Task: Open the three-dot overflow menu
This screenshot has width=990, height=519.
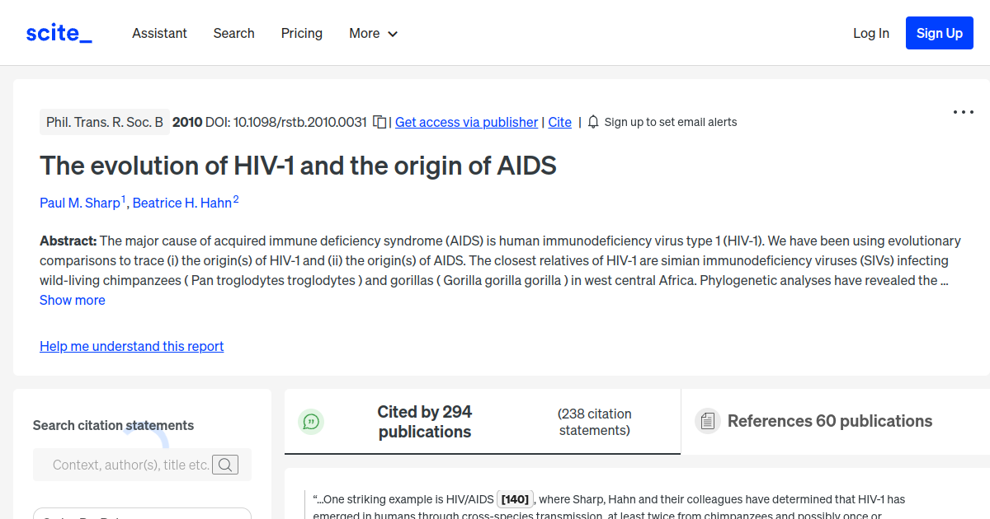Action: click(963, 111)
